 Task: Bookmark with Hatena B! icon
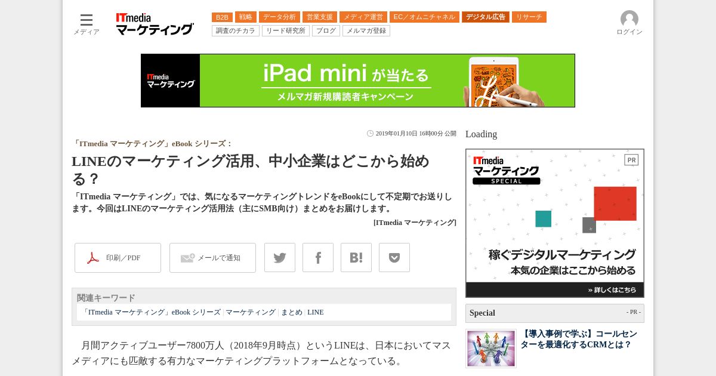356,258
